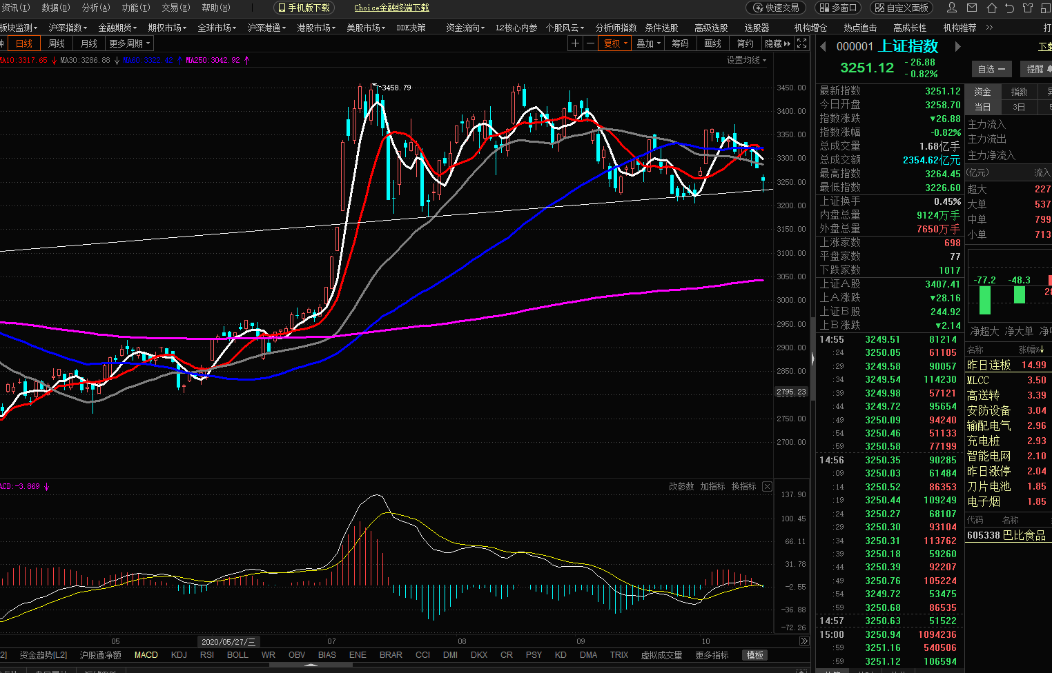Toggle 筹码 chip distribution

click(x=681, y=43)
